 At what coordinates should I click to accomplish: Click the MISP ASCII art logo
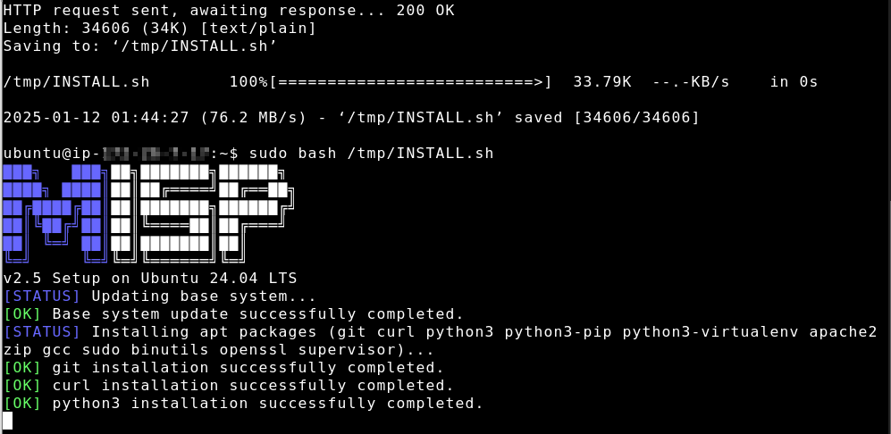coord(149,213)
